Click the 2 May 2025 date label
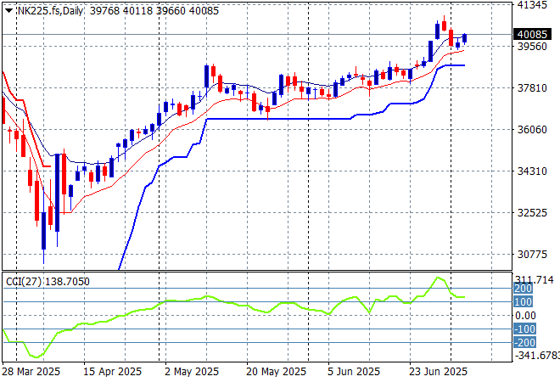The height and width of the screenshot is (382, 560). 190,372
